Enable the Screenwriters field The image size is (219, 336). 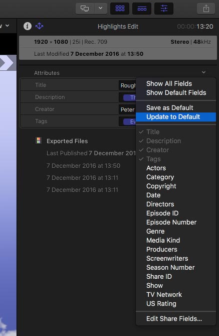pyautogui.click(x=176, y=258)
